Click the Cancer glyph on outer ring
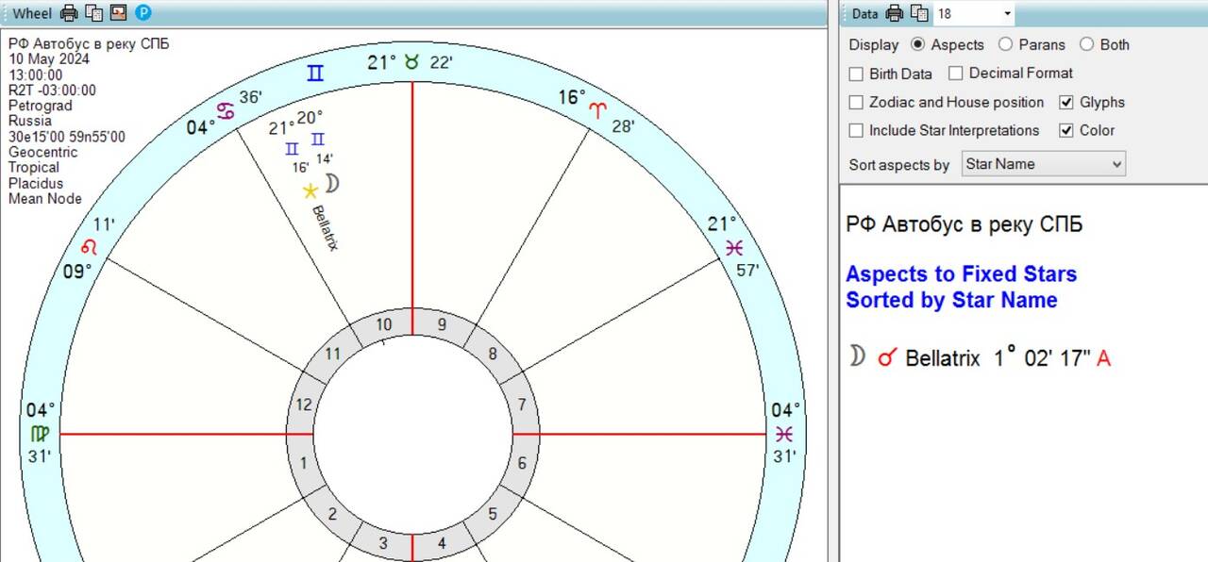1208x562 pixels. click(x=226, y=111)
